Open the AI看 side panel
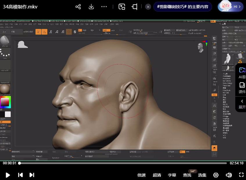 tap(242, 73)
